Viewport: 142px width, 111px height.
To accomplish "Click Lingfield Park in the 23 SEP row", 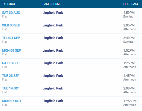I will pos(53,76).
